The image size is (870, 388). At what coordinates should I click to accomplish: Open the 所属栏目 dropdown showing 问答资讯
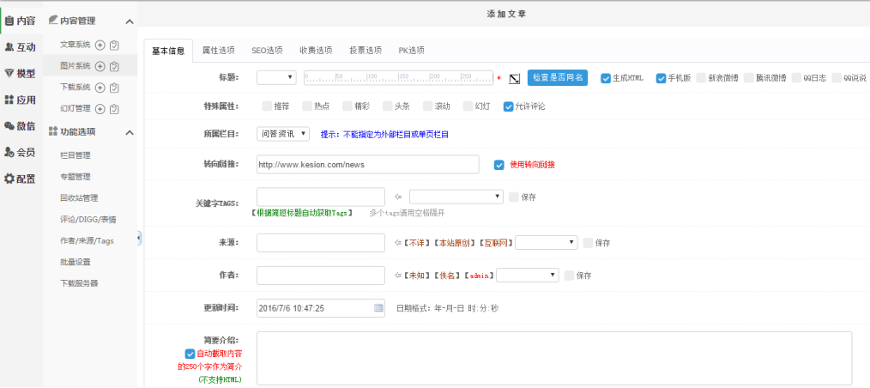click(283, 134)
